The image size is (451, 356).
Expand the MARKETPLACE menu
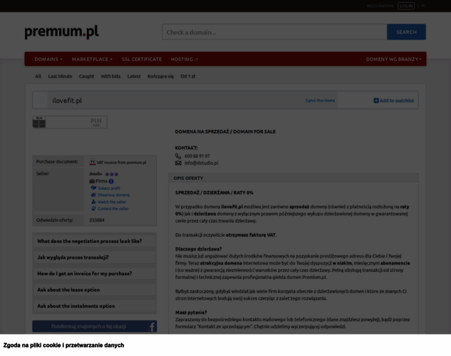[92, 59]
